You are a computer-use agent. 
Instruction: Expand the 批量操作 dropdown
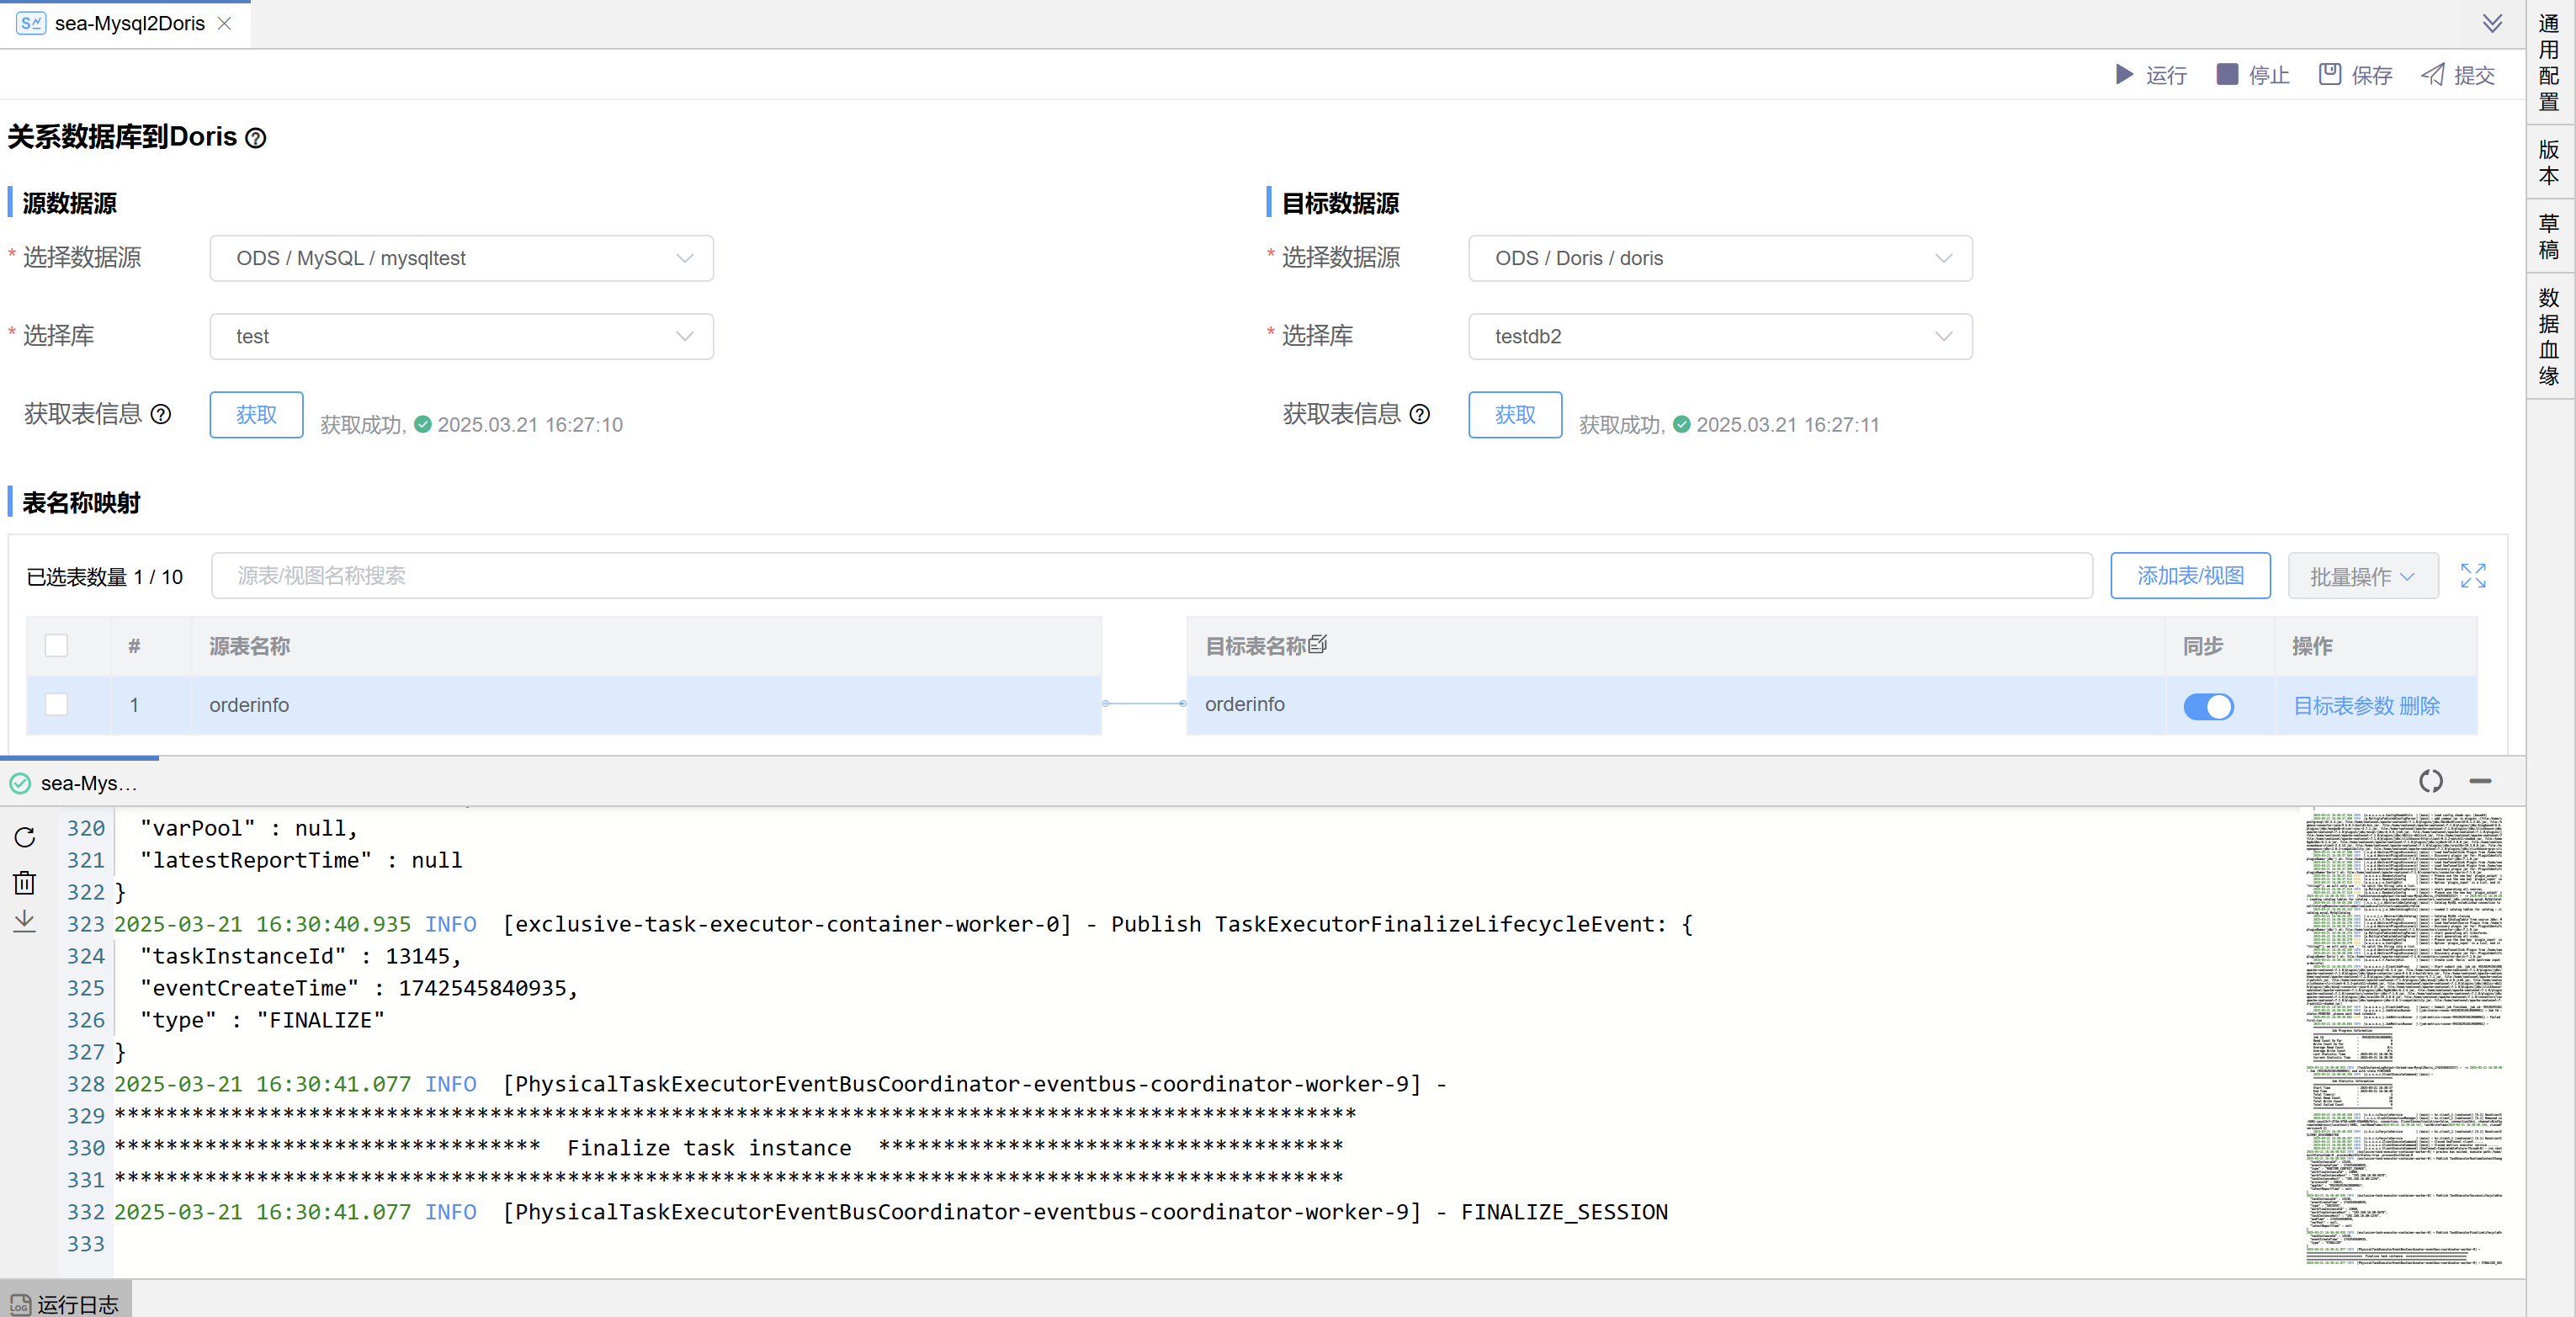pos(2363,576)
